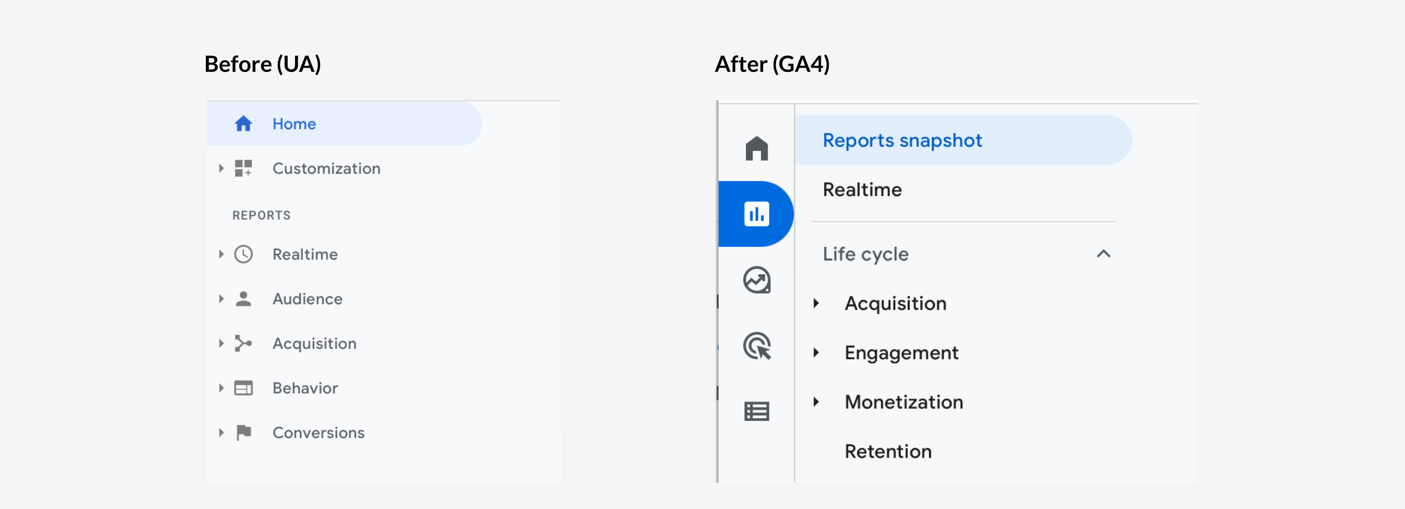Image resolution: width=1405 pixels, height=509 pixels.
Task: Open the GA4 Configure table list icon
Action: (757, 411)
